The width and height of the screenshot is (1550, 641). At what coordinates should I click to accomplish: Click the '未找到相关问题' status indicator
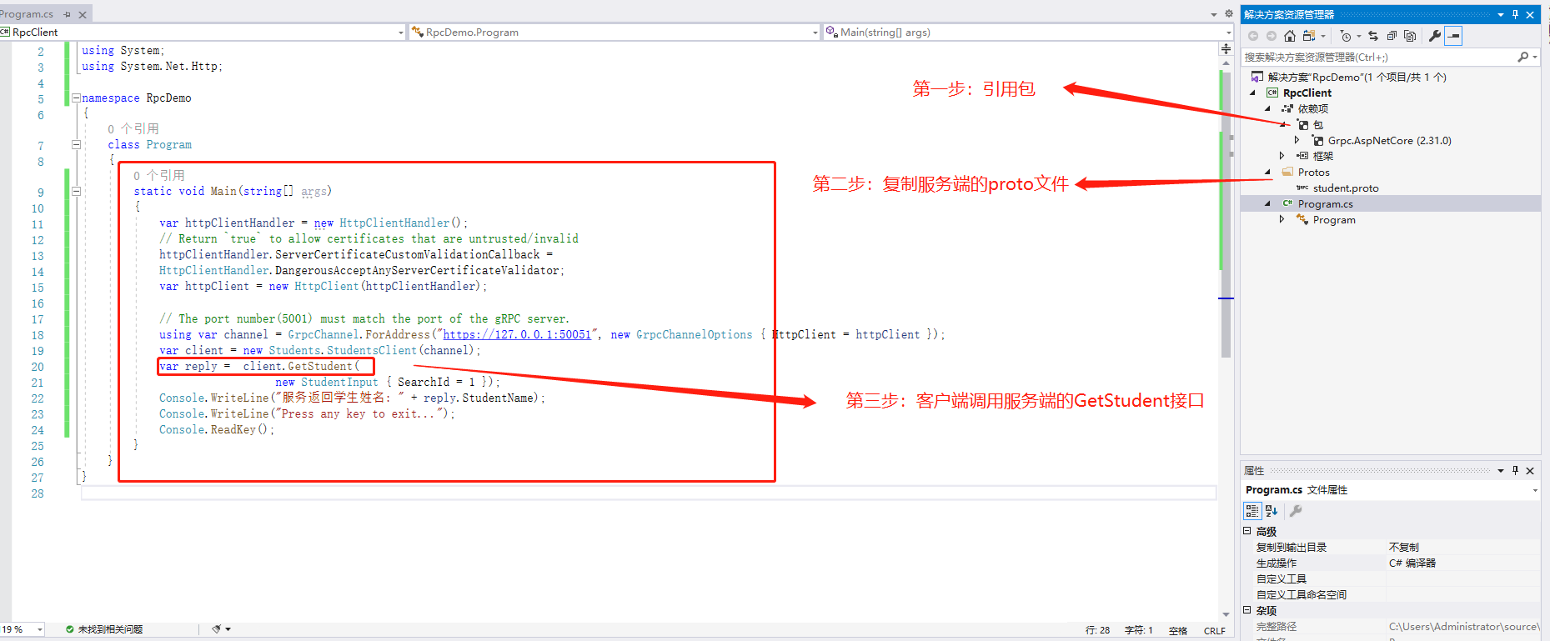click(x=104, y=629)
